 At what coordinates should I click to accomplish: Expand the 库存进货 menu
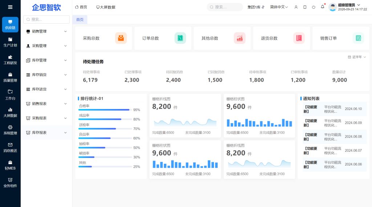pyautogui.click(x=46, y=89)
